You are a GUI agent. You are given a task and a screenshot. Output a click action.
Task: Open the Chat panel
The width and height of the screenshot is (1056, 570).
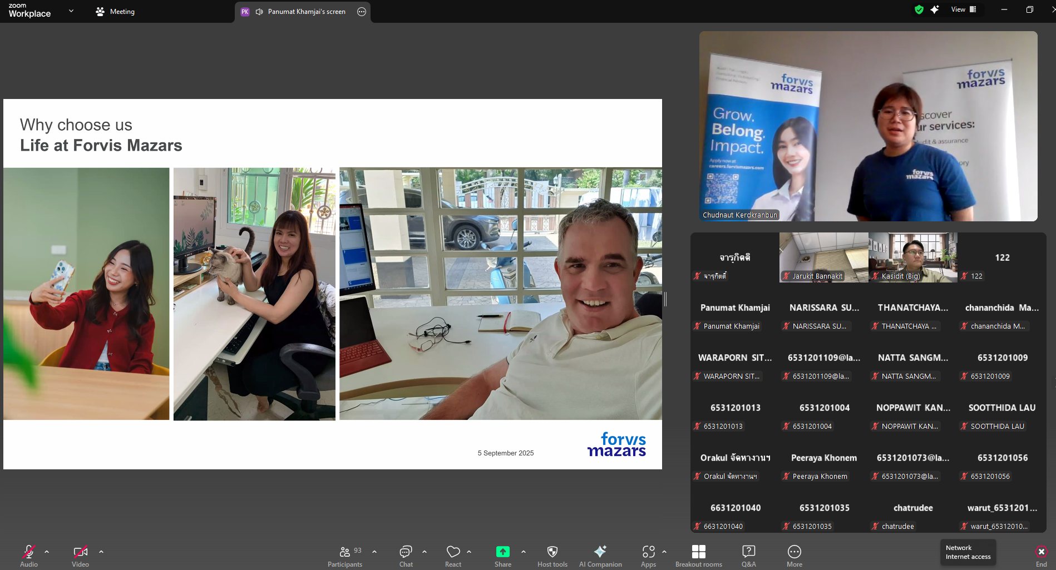pos(406,556)
